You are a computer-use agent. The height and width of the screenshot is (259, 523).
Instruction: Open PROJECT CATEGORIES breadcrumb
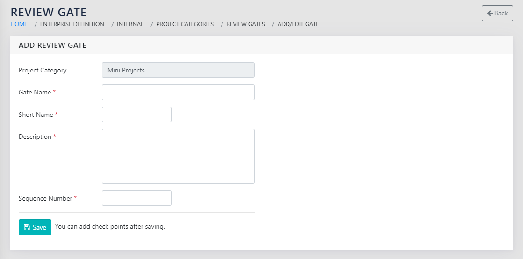[x=185, y=24]
